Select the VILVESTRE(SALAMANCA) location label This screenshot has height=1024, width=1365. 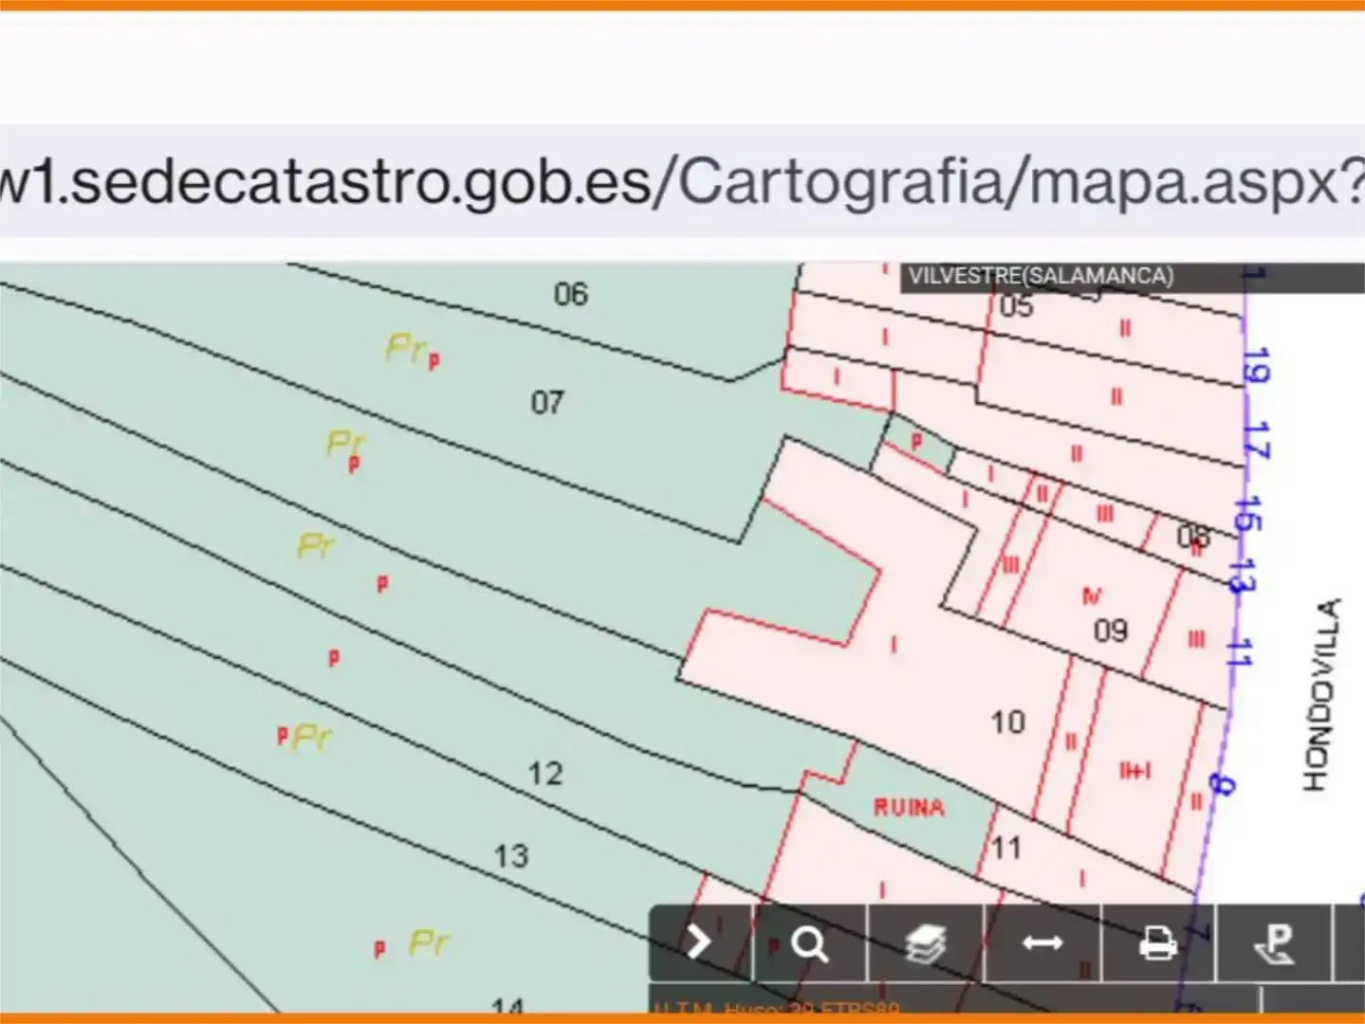(x=1041, y=276)
